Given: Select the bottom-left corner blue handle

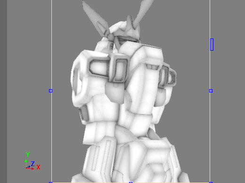Looking at the screenshot, I should tap(50, 183).
